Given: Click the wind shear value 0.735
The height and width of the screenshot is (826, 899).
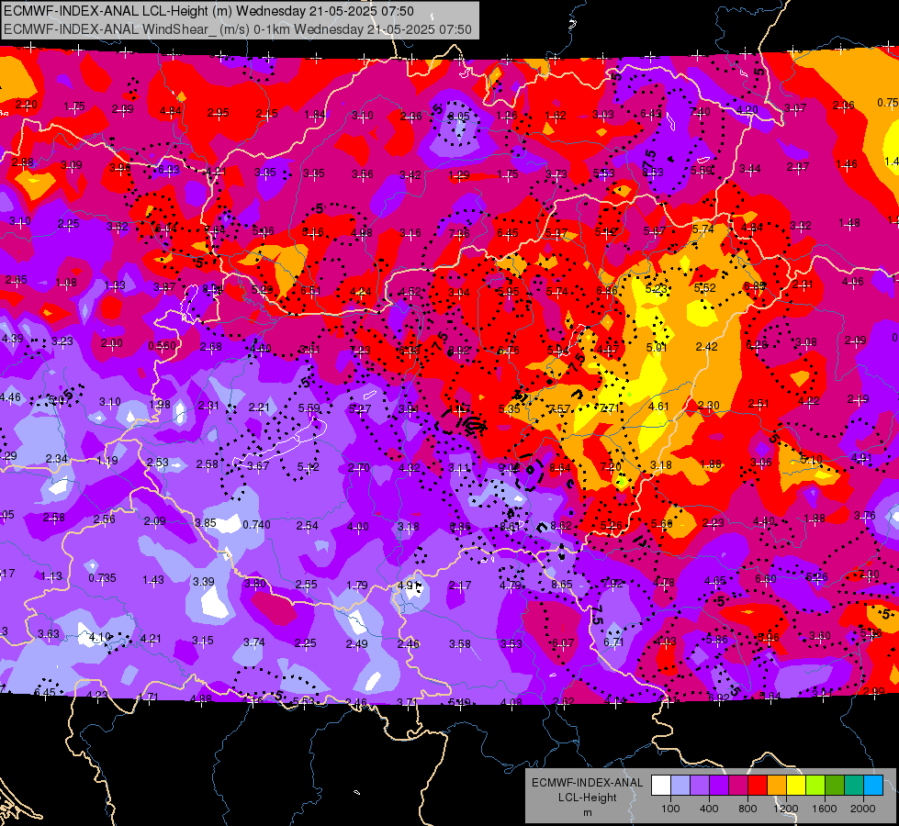Looking at the screenshot, I should tap(102, 578).
